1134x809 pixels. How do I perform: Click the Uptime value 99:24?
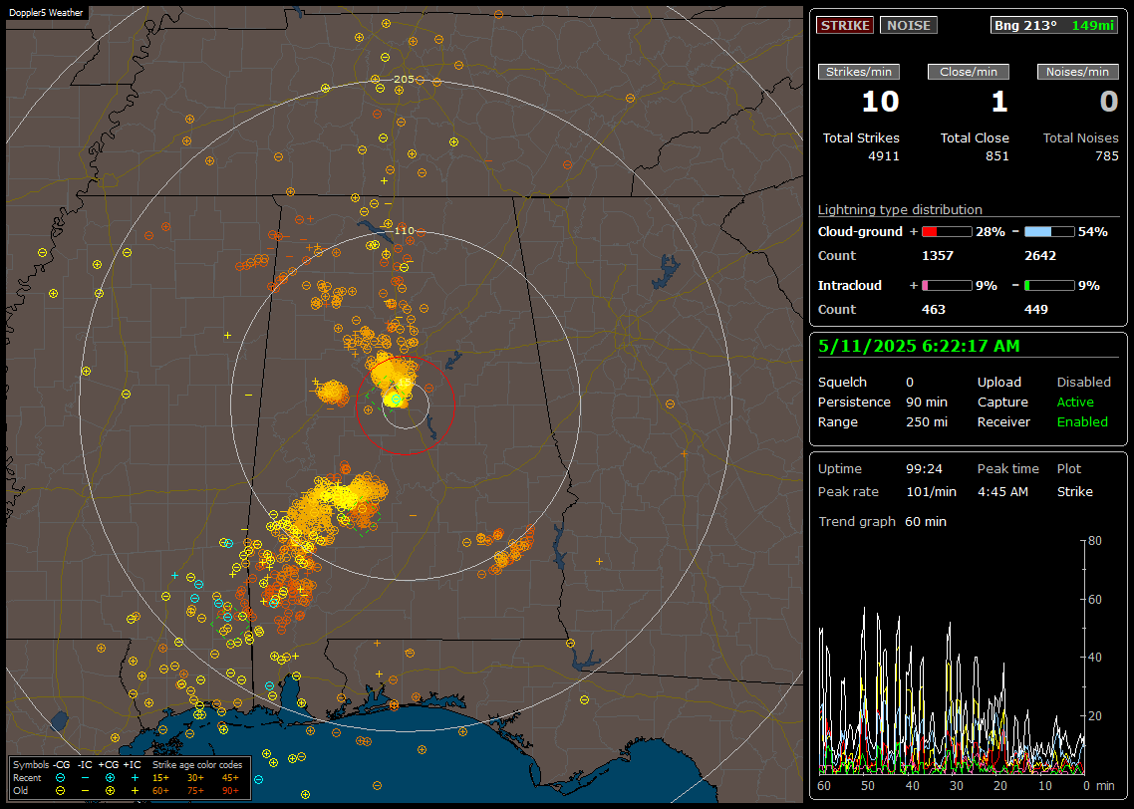pyautogui.click(x=924, y=469)
